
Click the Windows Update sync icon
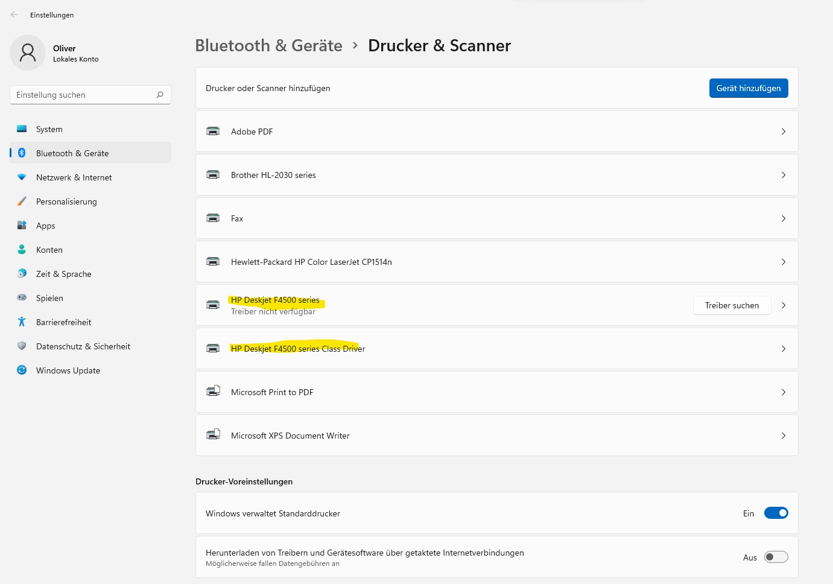point(22,370)
